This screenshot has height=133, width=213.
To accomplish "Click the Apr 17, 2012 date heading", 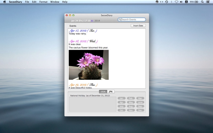I will pos(83,31).
